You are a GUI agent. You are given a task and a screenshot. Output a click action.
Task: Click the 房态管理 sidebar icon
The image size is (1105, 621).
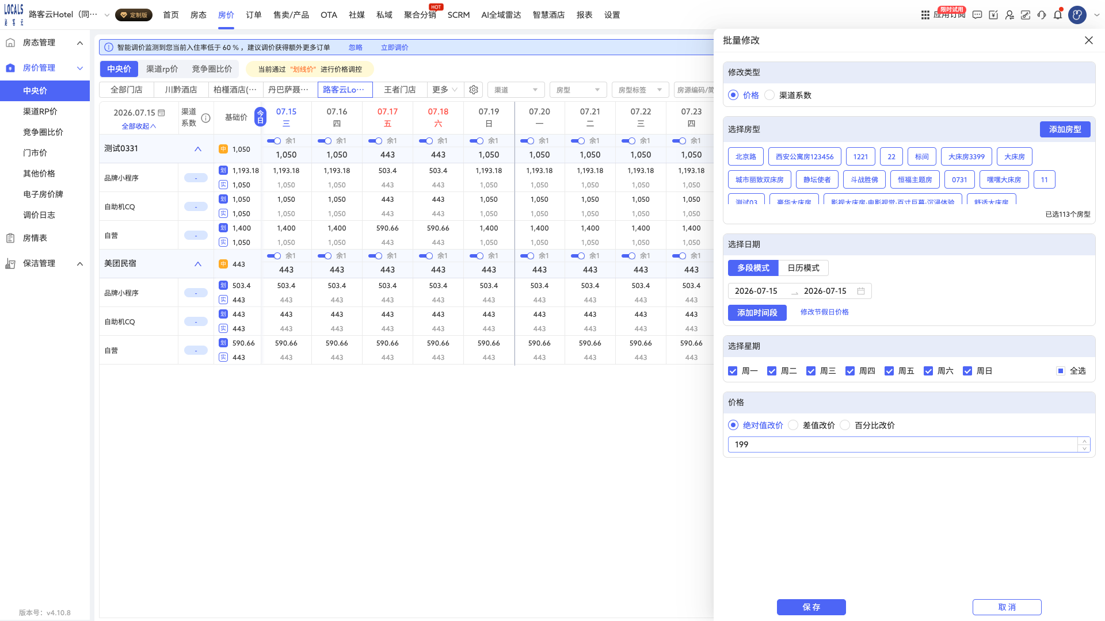10,43
